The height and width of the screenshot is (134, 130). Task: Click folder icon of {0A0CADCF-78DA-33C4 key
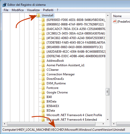[43, 29]
